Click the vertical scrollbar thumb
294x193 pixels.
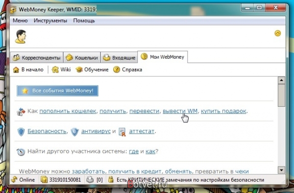[281, 96]
